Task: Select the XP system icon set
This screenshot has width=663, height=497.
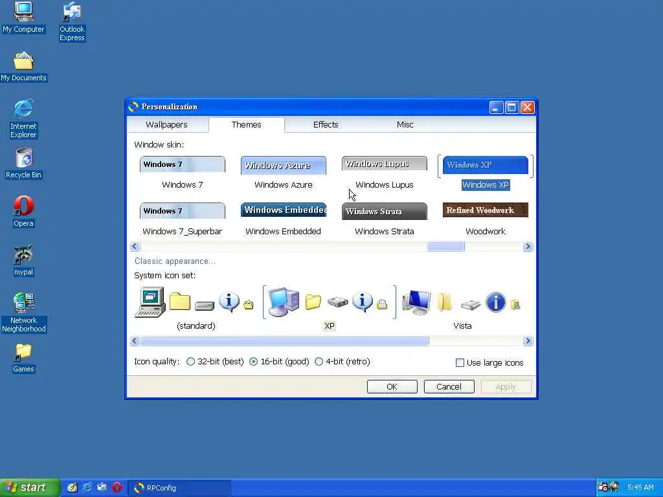Action: pos(330,309)
